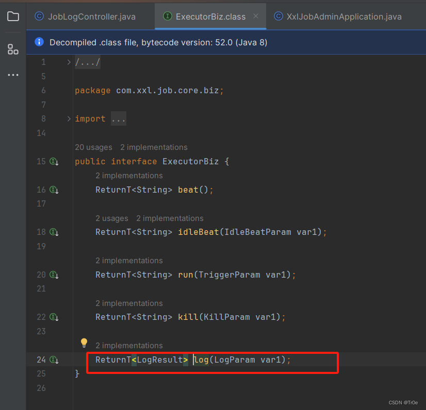Expand folded import block arrow

point(69,119)
